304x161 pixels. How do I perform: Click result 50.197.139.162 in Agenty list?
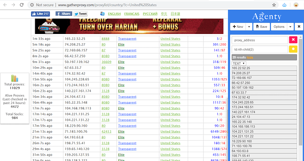tap(264, 88)
